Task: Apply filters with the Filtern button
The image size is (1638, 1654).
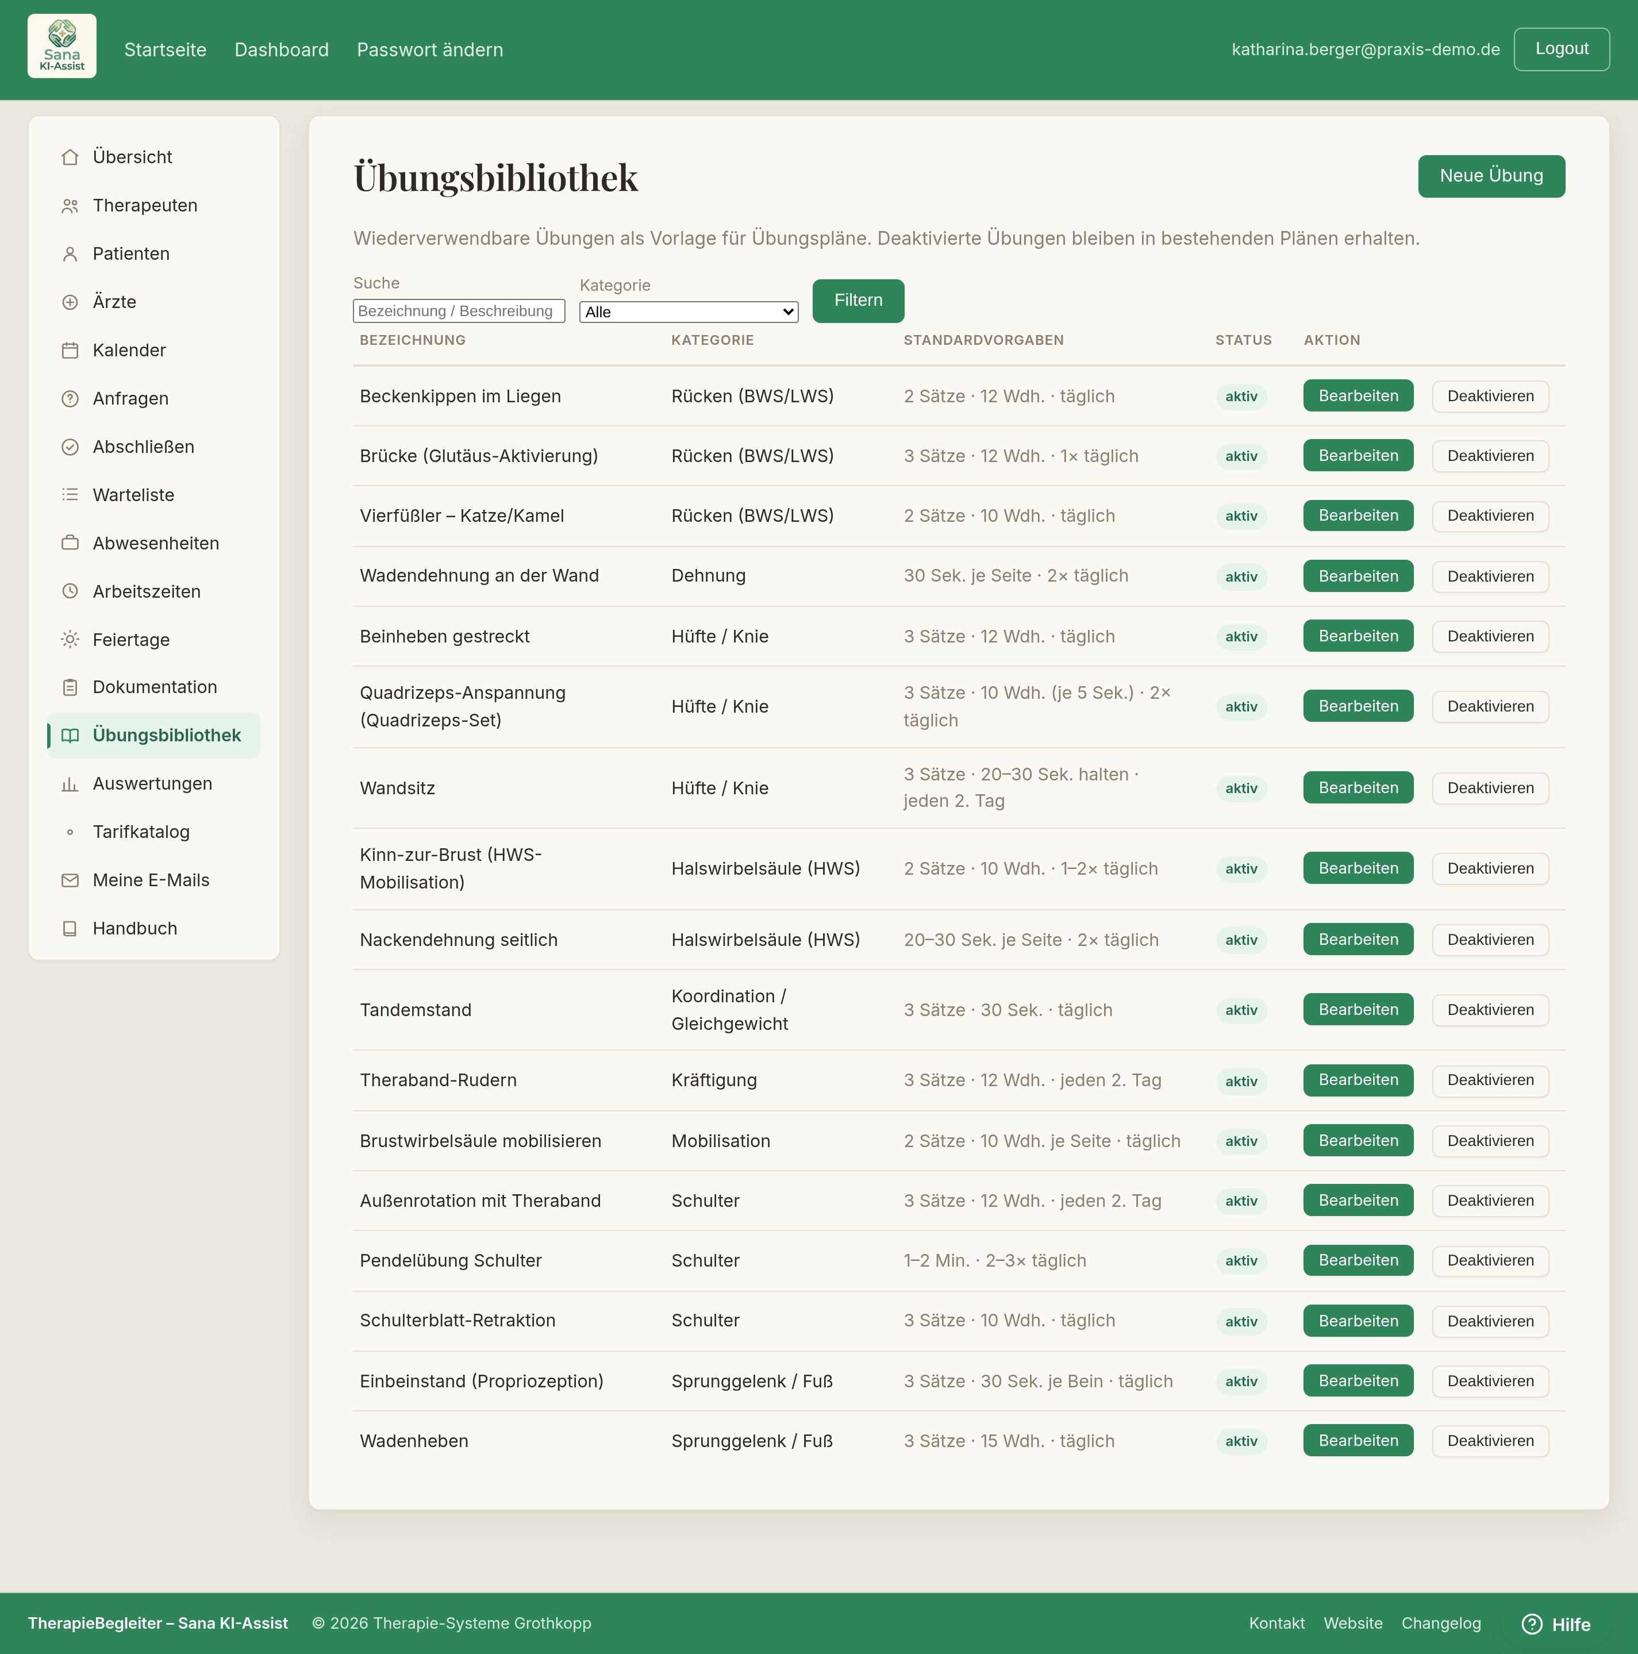Action: 858,301
